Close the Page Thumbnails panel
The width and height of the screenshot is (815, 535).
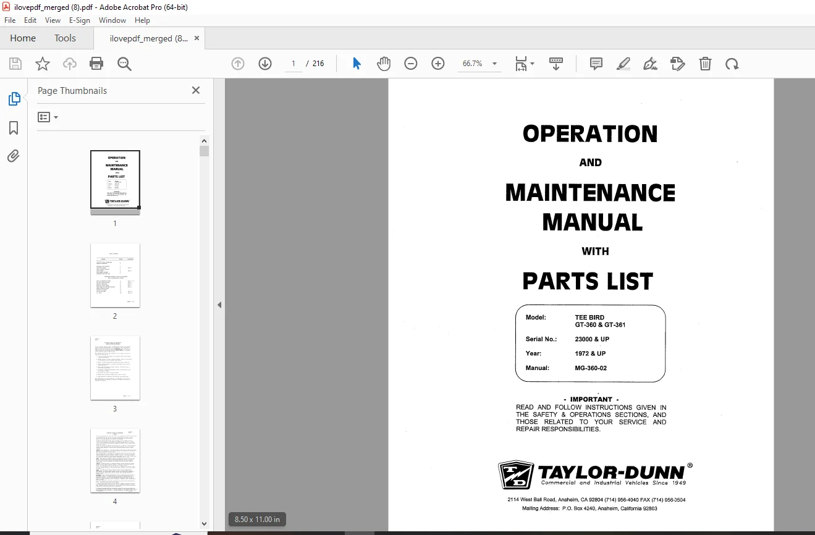(196, 90)
